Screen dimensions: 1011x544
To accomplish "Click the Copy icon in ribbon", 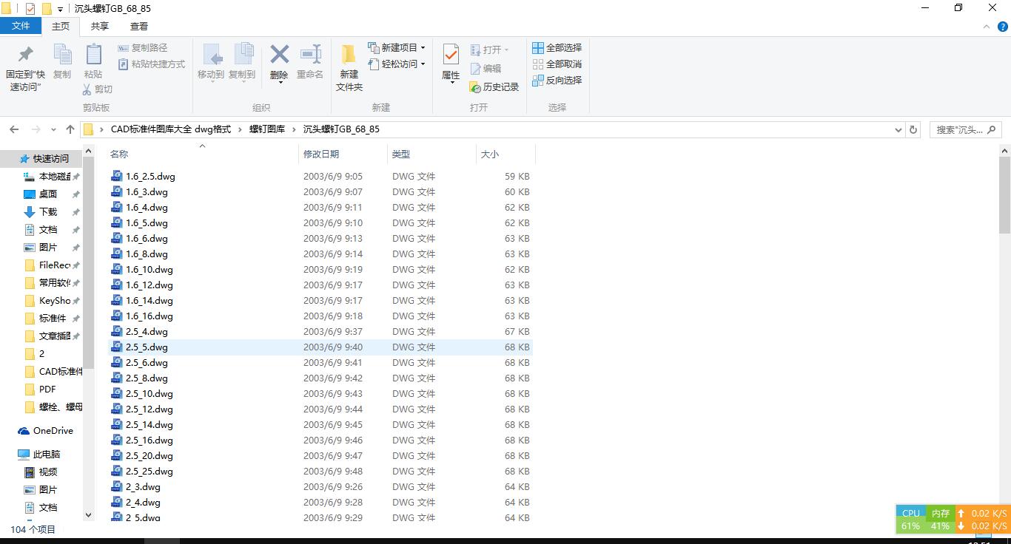I will coord(62,55).
